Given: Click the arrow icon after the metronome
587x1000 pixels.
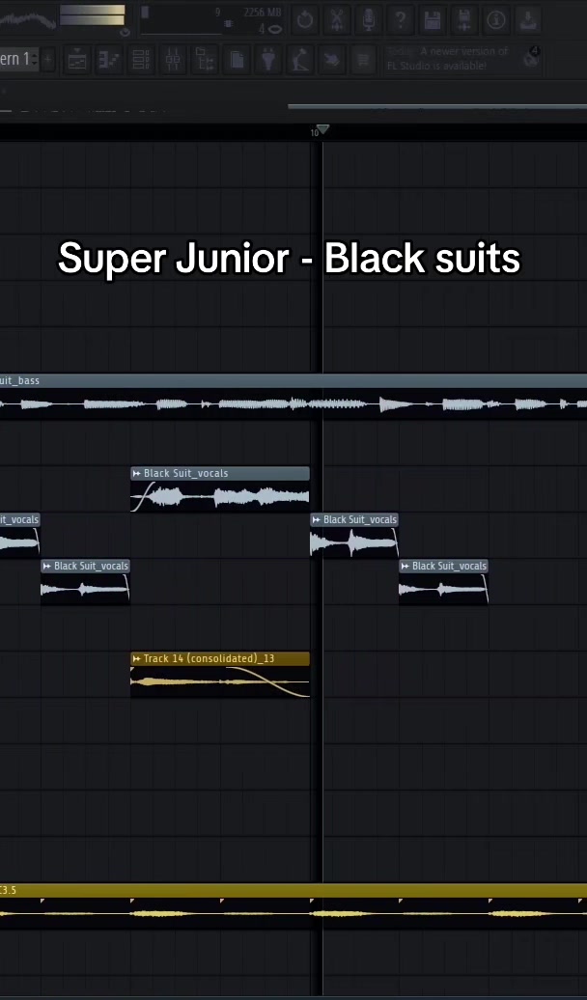Looking at the screenshot, I should pos(332,60).
